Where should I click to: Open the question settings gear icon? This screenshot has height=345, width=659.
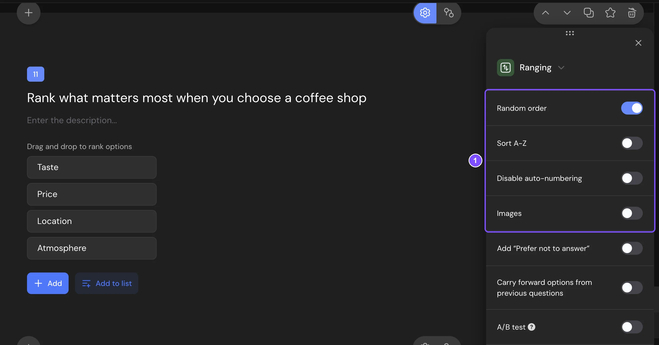tap(425, 13)
